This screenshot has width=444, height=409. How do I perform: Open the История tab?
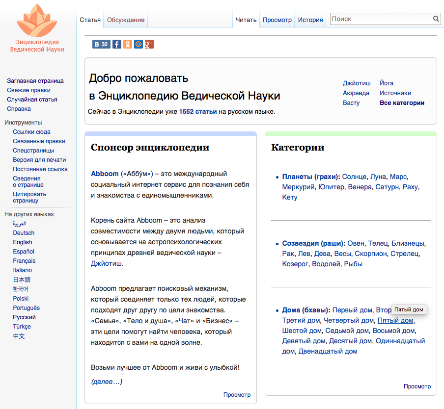coord(310,20)
